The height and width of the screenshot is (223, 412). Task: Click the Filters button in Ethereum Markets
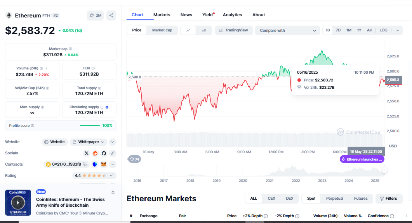click(388, 199)
